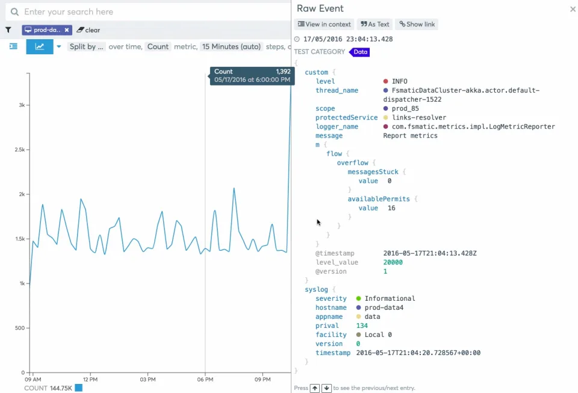578x393 pixels.
Task: Click dot beside com.fsmatic.metrics logger name
Action: click(385, 127)
